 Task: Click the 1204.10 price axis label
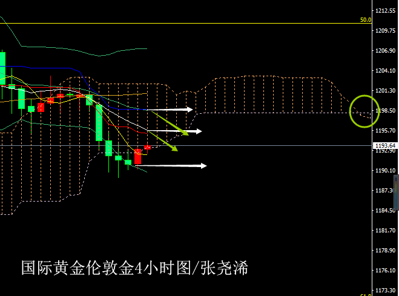[386, 71]
